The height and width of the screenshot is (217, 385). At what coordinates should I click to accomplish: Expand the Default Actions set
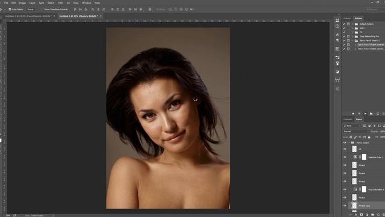(353, 24)
